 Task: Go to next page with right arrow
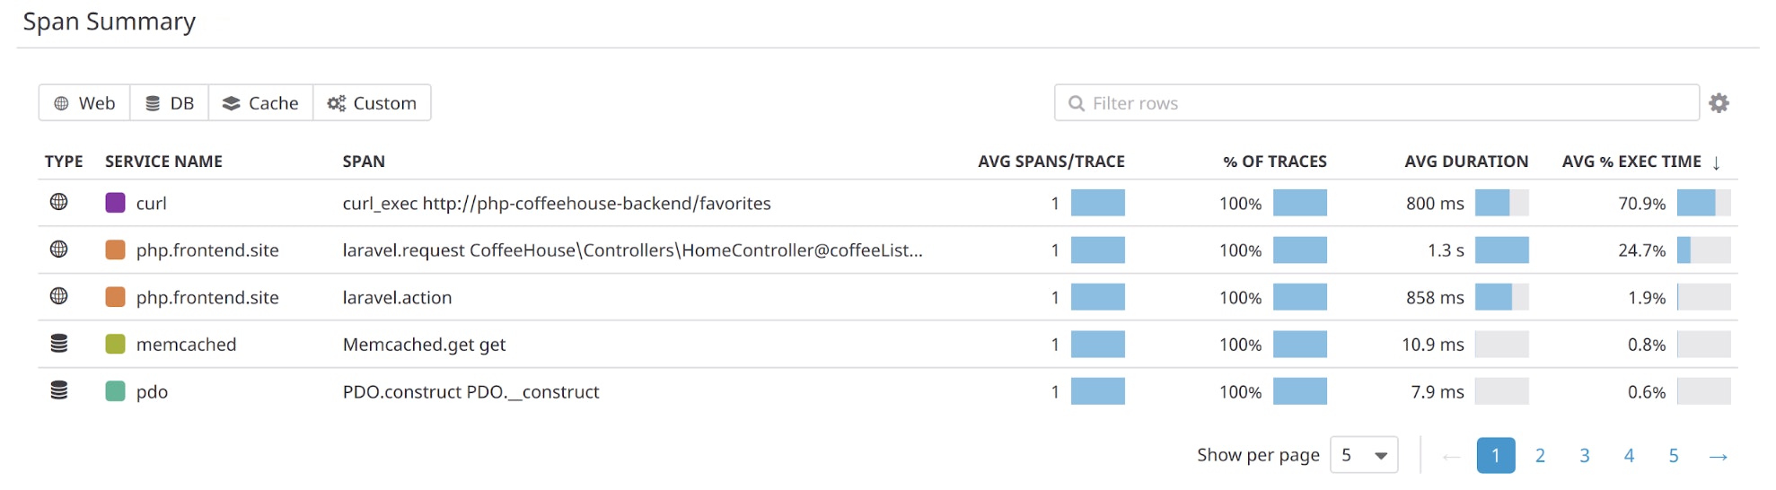pyautogui.click(x=1718, y=456)
